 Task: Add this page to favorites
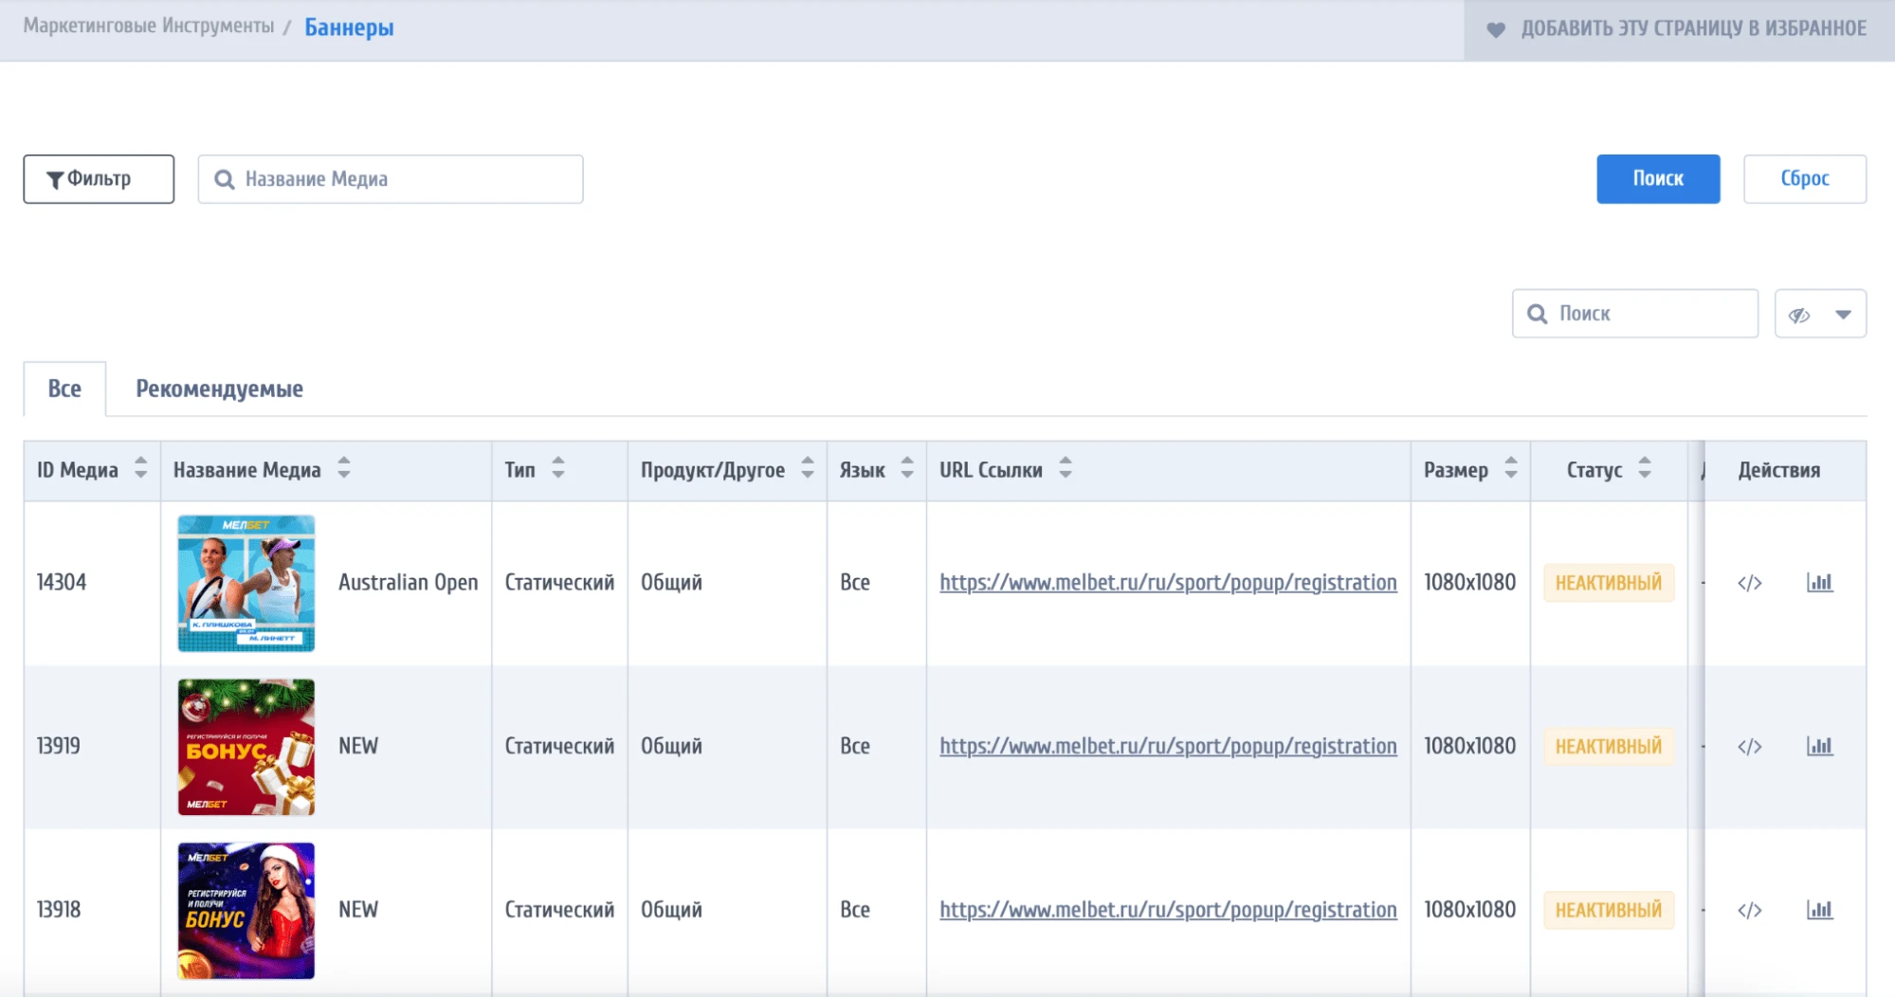click(1679, 29)
